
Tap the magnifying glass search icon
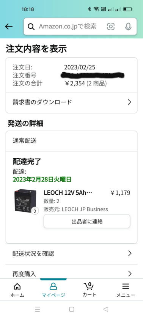pos(31,27)
